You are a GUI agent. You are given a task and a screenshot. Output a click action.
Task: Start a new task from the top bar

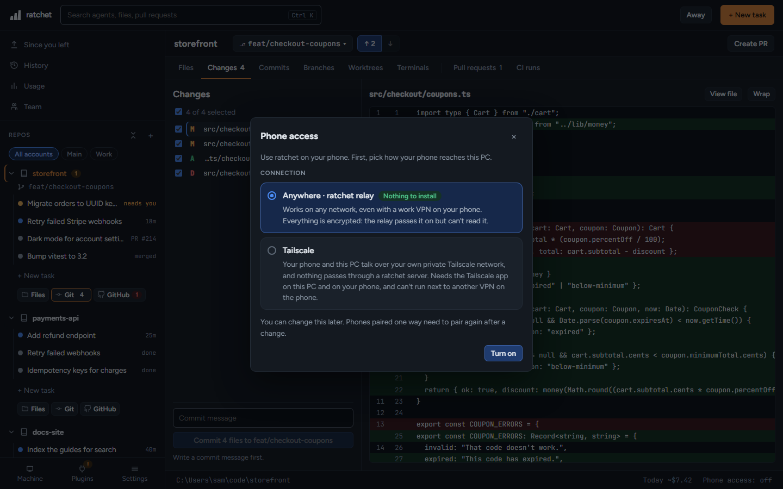pyautogui.click(x=747, y=15)
